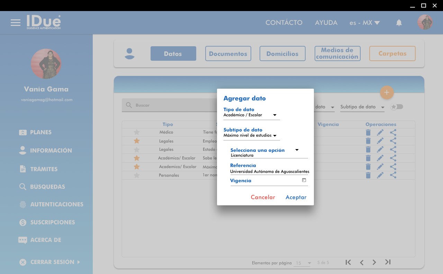Toggle favorite star on Médico row
The image size is (443, 274).
tap(137, 132)
